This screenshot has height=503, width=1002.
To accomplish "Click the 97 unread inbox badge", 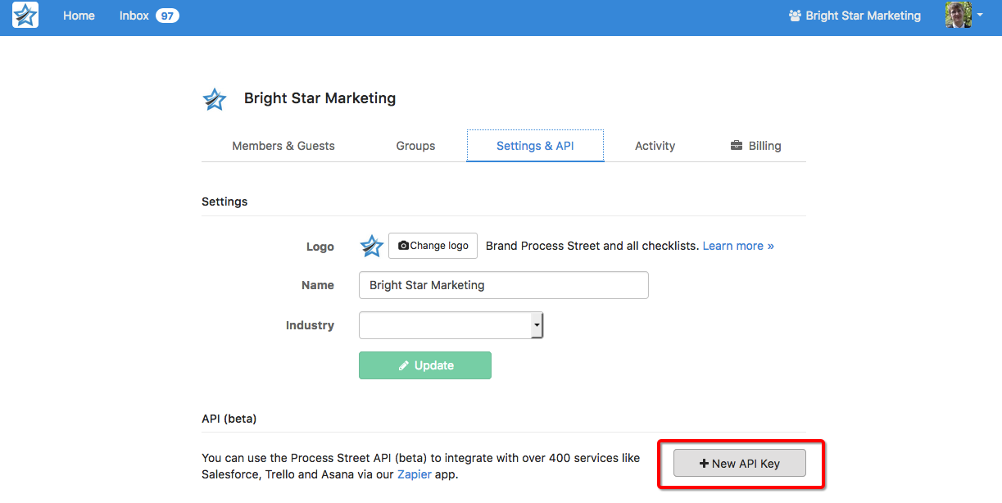I will (167, 16).
